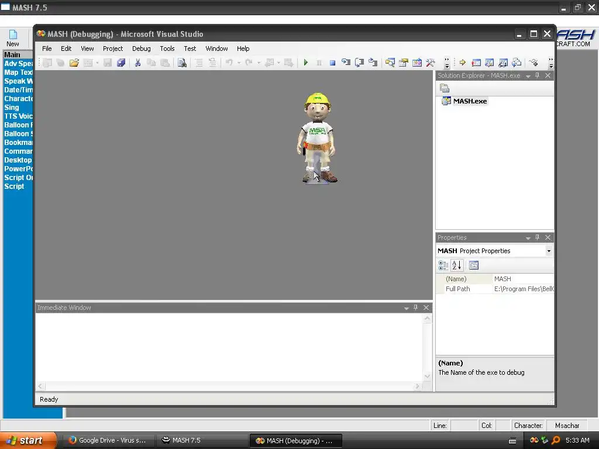599x449 pixels.
Task: Close the Properties panel
Action: tap(548, 237)
